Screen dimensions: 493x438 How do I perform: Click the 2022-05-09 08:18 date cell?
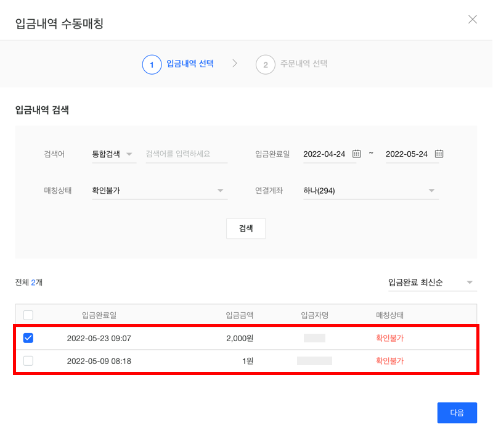[99, 361]
